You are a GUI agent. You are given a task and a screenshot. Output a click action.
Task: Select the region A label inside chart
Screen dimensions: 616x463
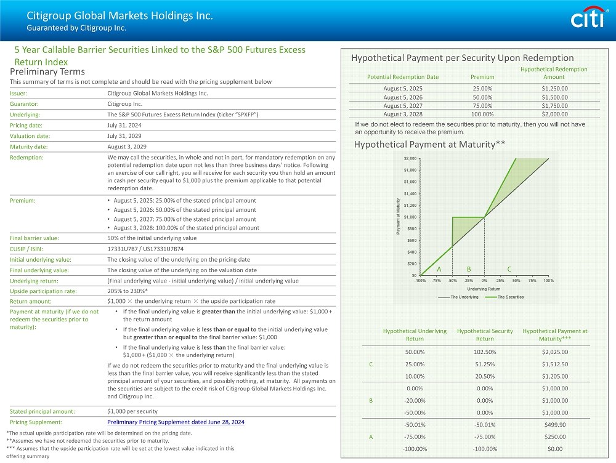click(x=439, y=269)
